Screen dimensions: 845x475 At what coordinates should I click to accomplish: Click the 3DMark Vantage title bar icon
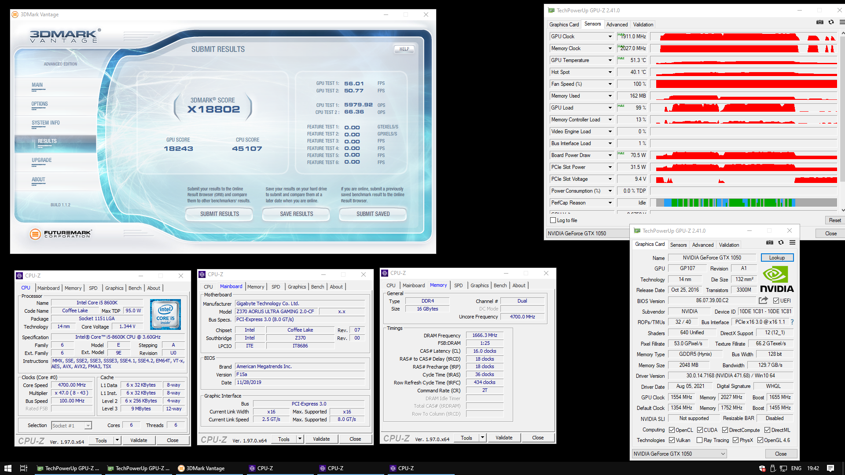click(x=15, y=15)
